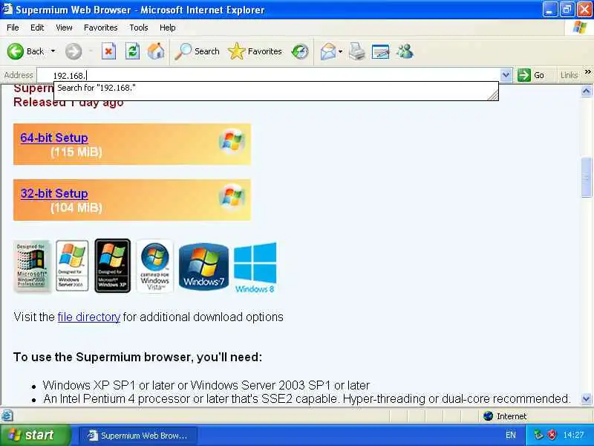Click the page scrollbar down arrow
This screenshot has height=446, width=594.
pyautogui.click(x=586, y=399)
